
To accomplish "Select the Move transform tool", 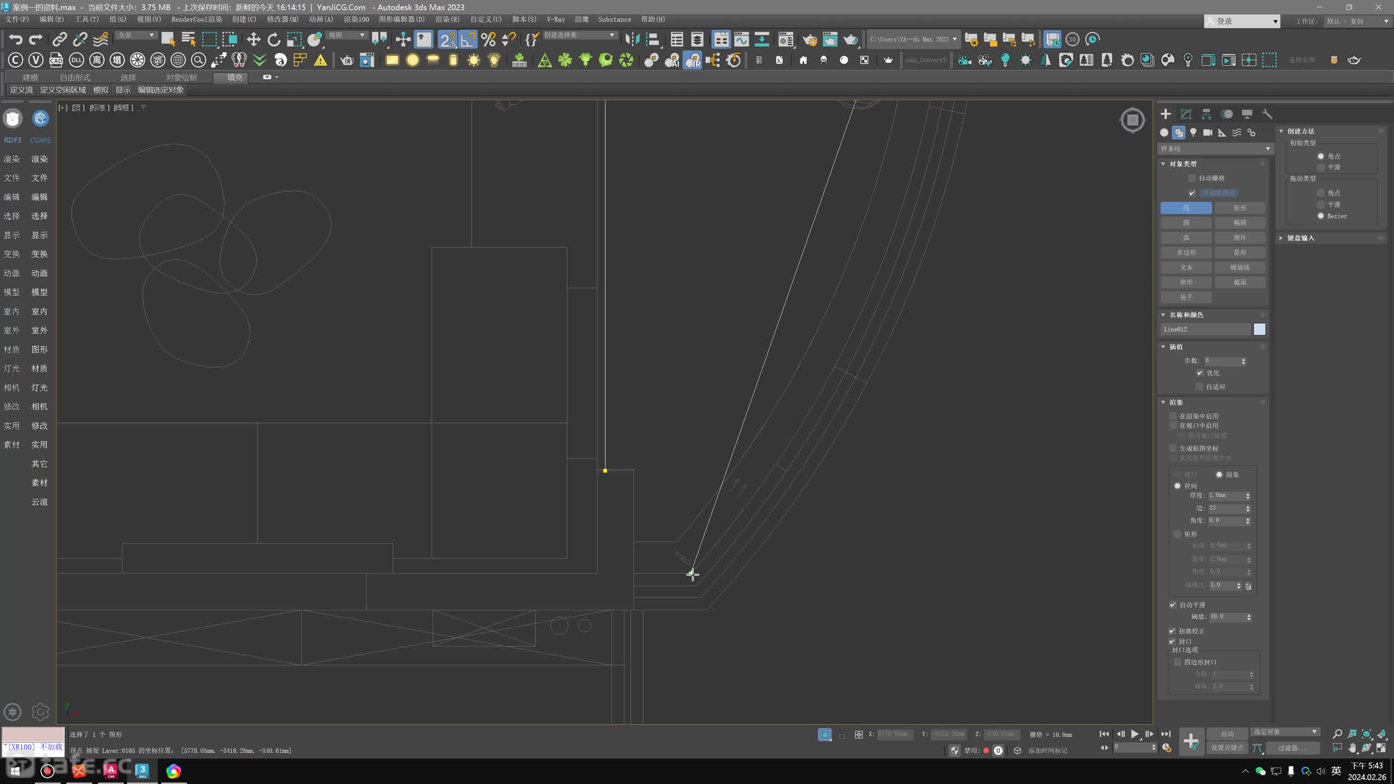I will point(253,39).
